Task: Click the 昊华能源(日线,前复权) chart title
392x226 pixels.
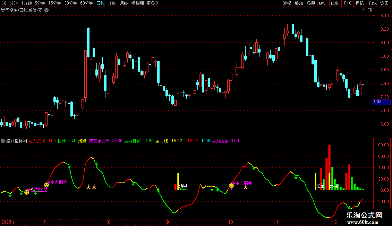Action: [22, 10]
